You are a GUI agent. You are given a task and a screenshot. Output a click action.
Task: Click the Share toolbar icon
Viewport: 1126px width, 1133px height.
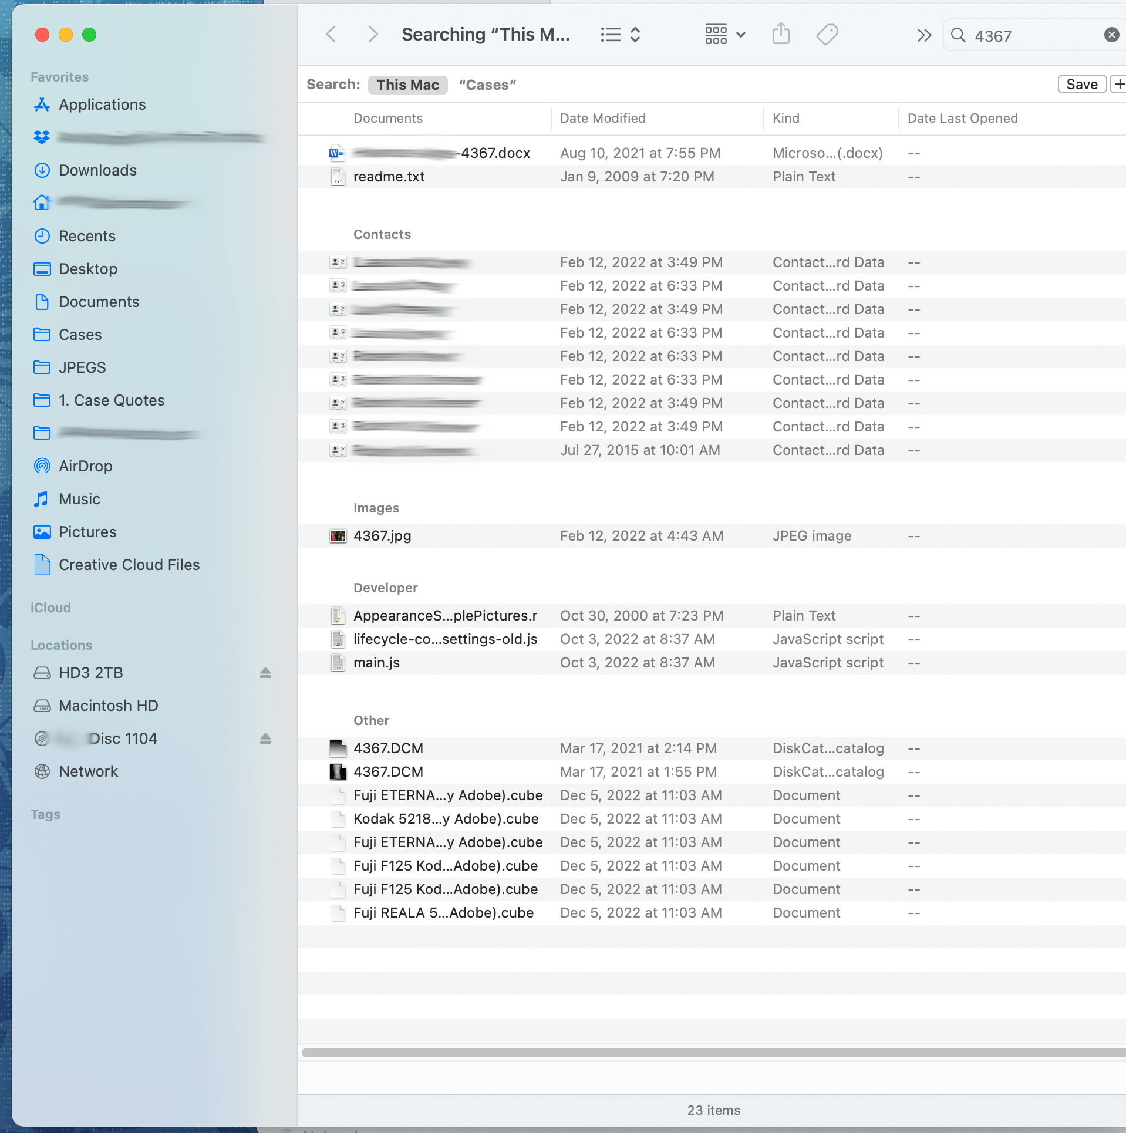[781, 34]
